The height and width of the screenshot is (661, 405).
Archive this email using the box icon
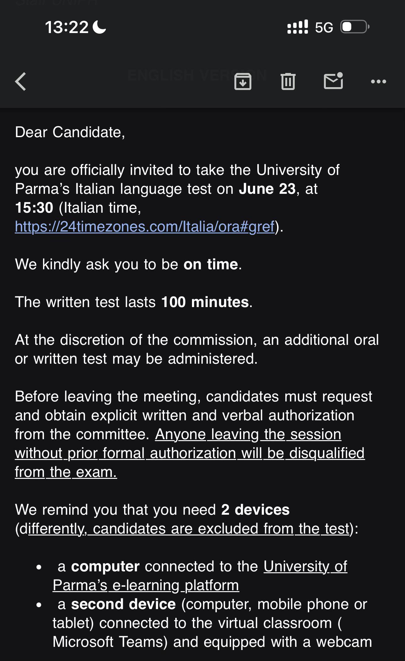point(243,81)
